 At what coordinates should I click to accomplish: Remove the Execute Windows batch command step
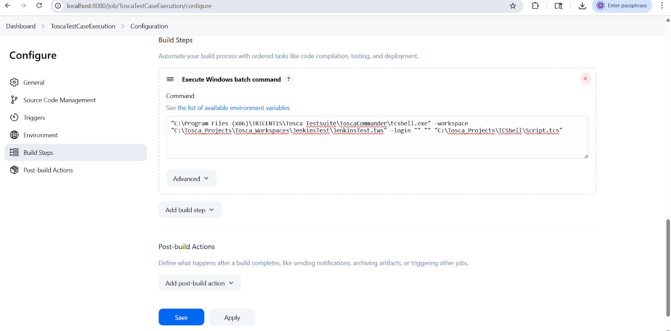click(585, 79)
